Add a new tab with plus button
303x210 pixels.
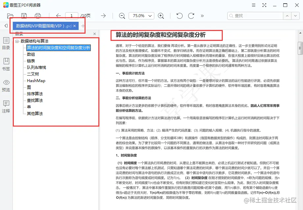click(83, 26)
